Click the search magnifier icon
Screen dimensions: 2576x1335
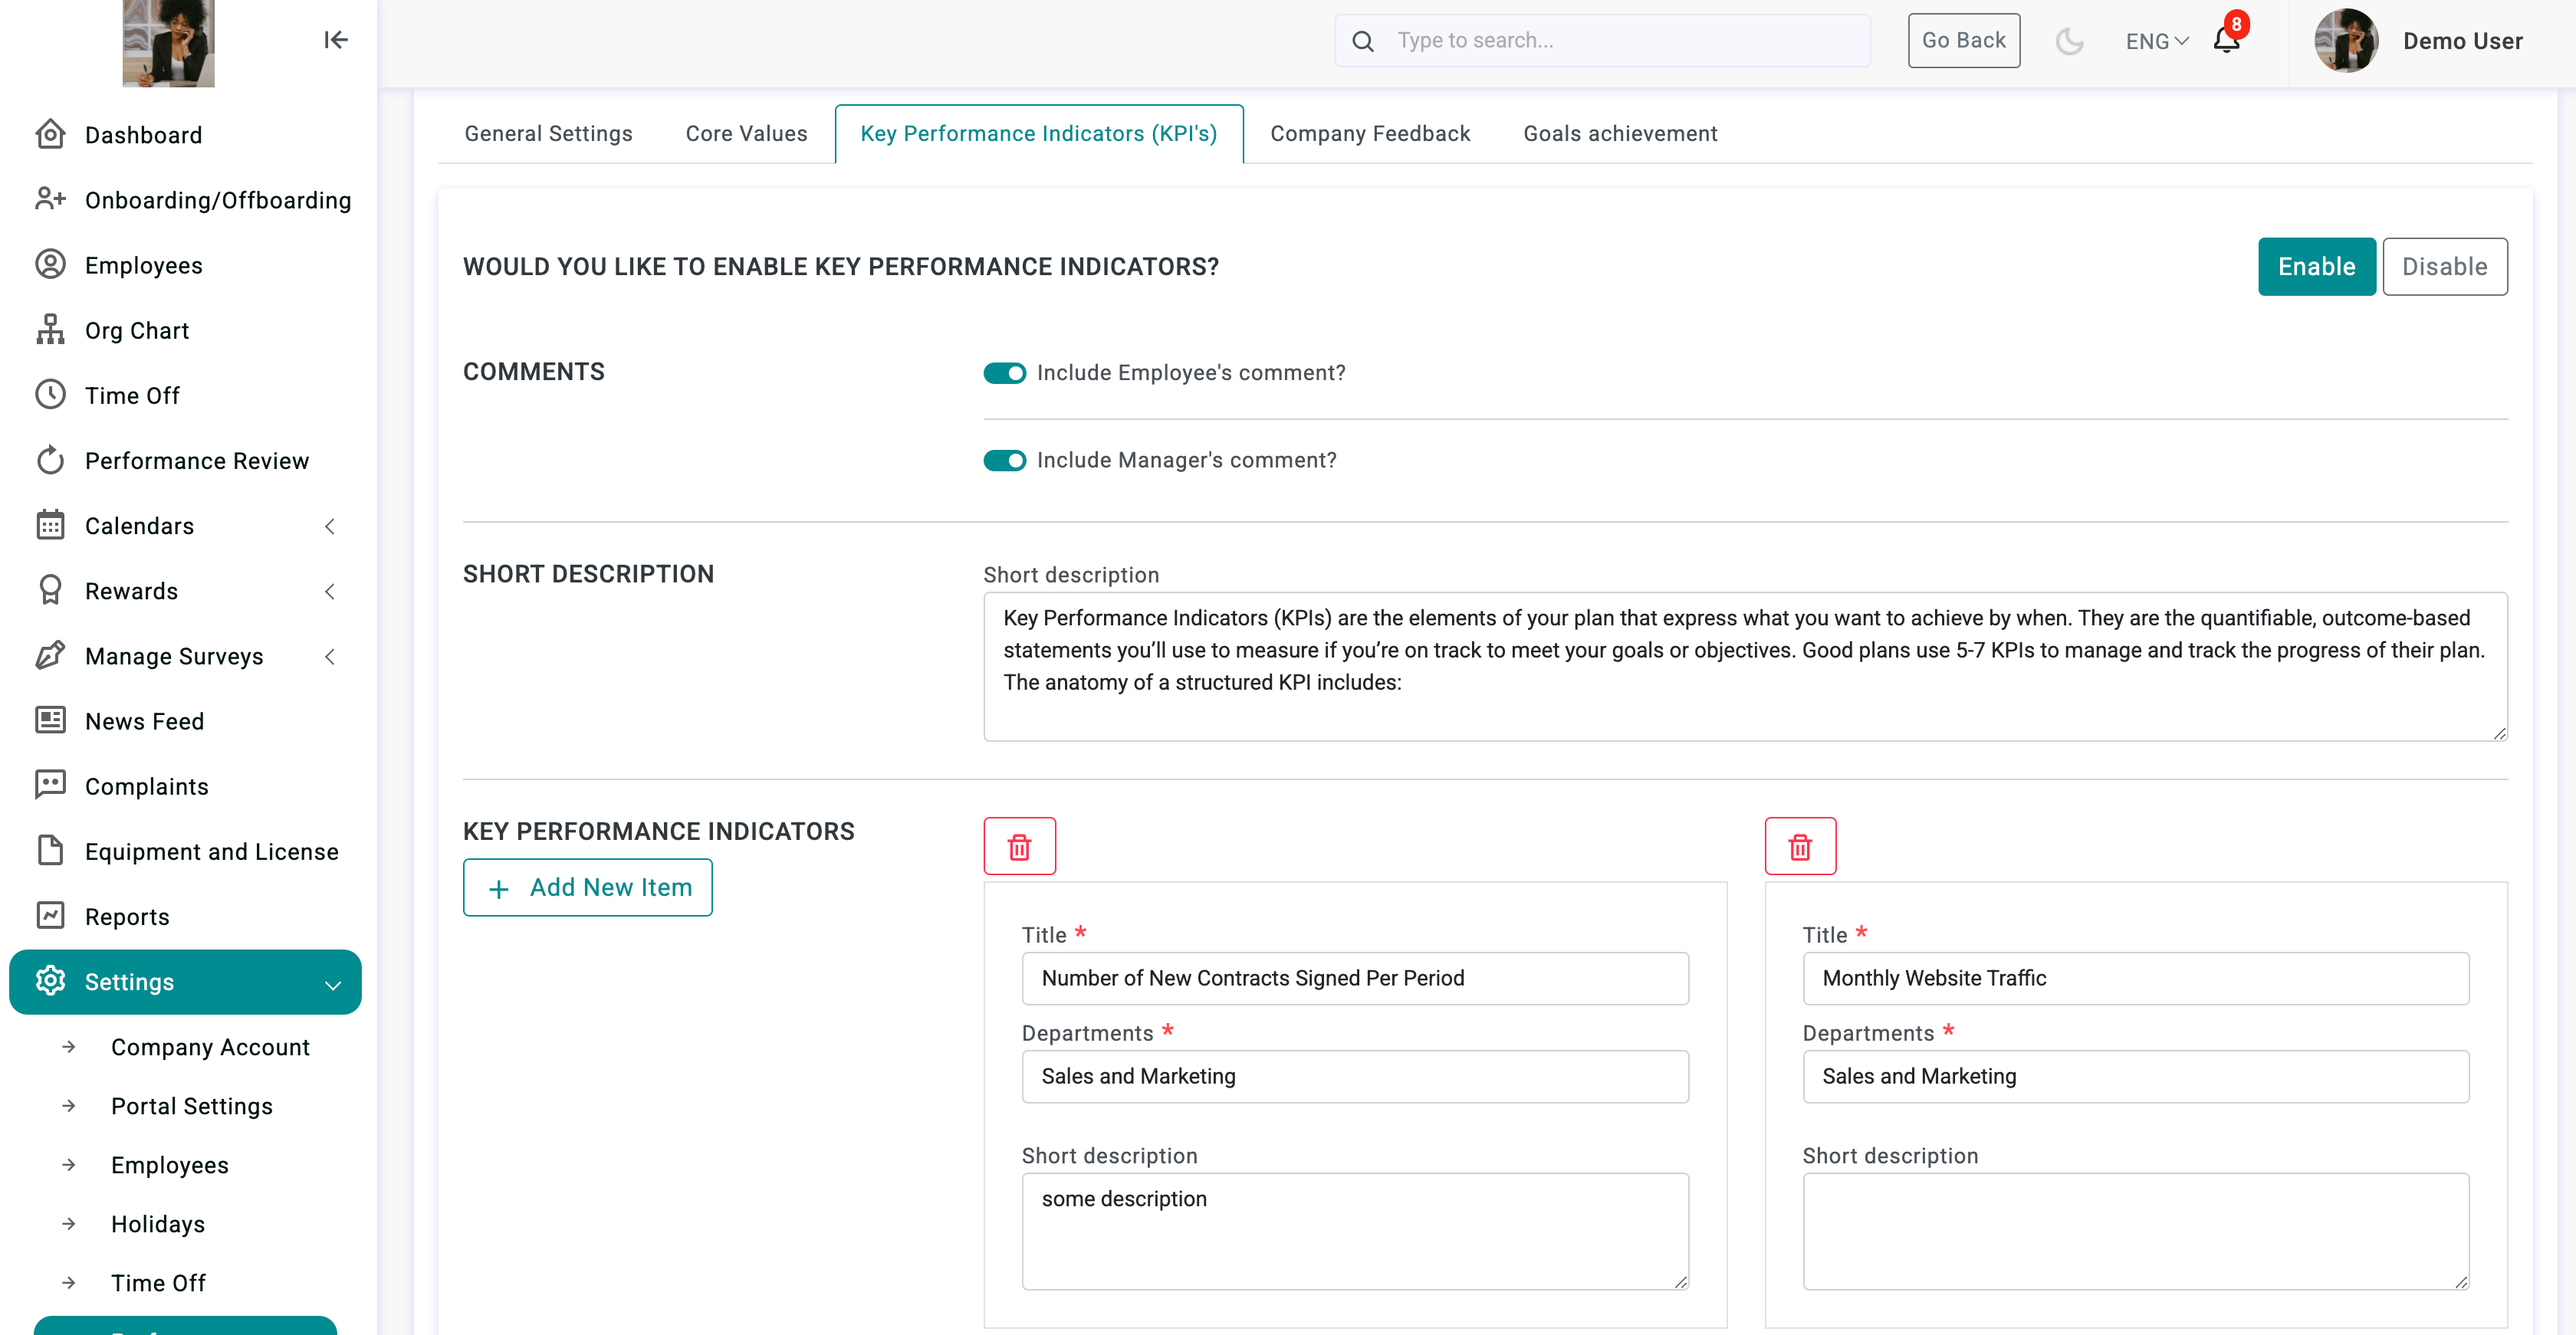point(1363,41)
